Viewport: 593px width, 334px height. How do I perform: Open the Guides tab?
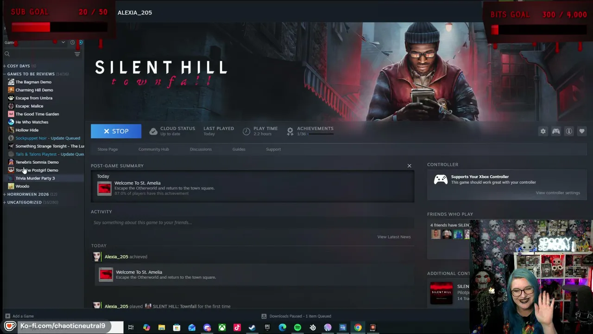[x=239, y=149]
